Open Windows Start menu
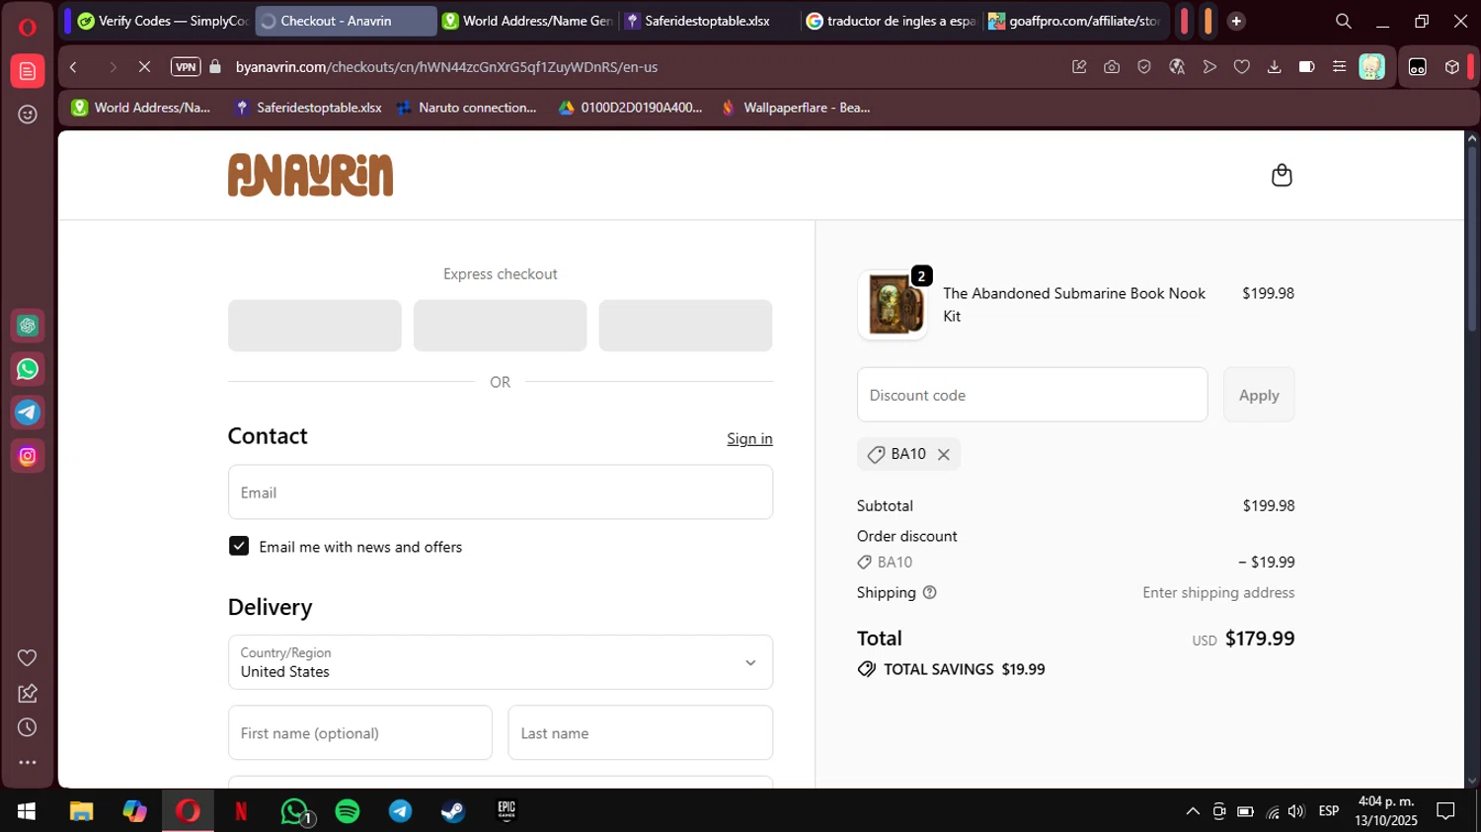 27,811
